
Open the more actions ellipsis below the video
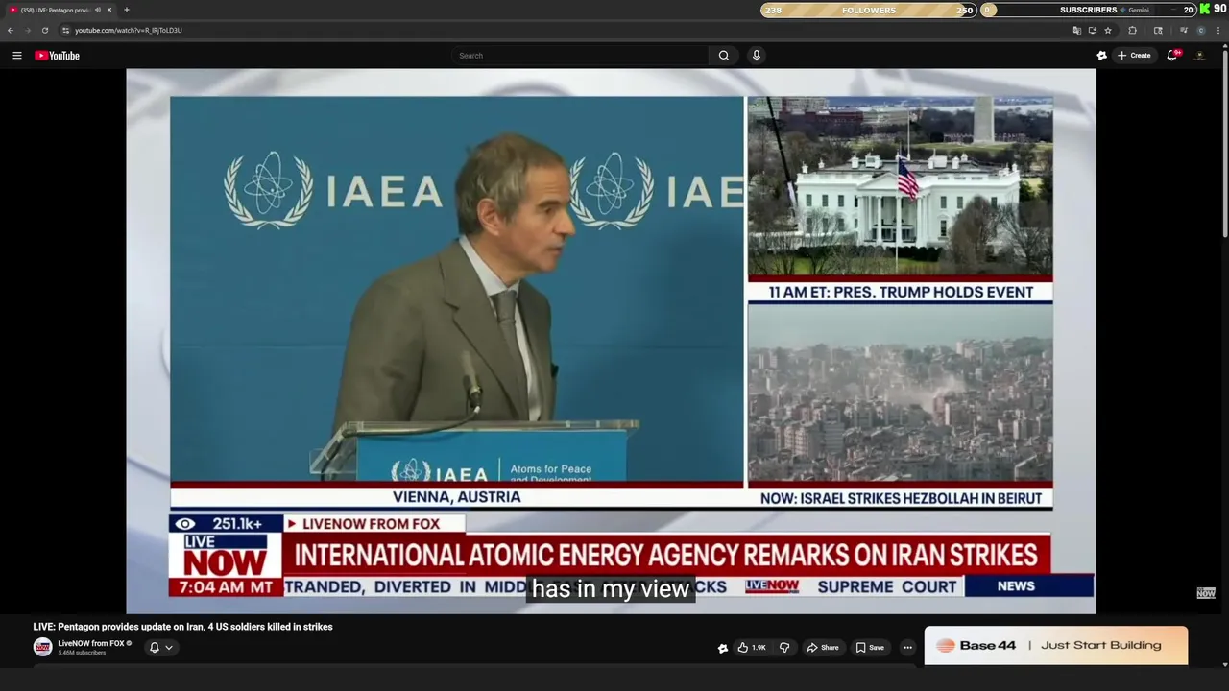907,648
